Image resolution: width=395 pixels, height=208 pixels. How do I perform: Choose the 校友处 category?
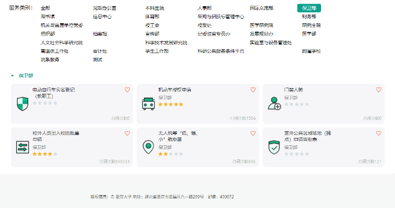click(x=204, y=25)
